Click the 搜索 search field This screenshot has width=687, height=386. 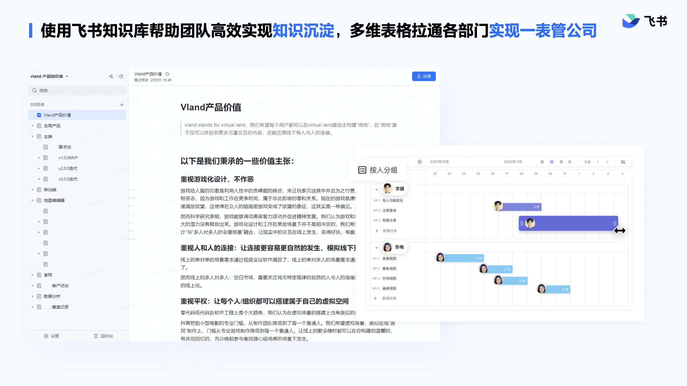tap(77, 90)
